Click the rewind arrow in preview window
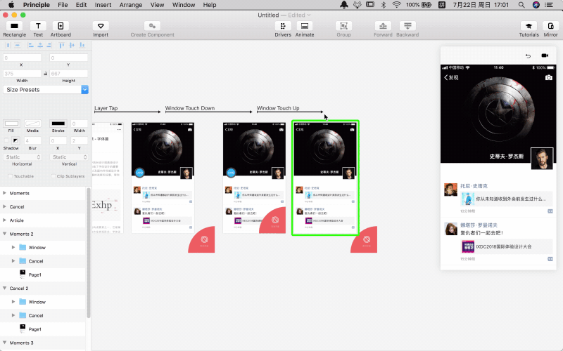 click(x=528, y=55)
